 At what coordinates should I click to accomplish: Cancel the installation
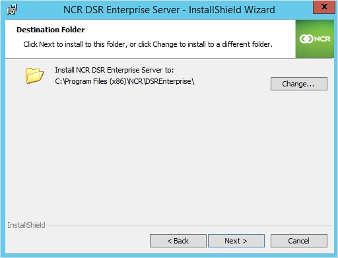299,241
